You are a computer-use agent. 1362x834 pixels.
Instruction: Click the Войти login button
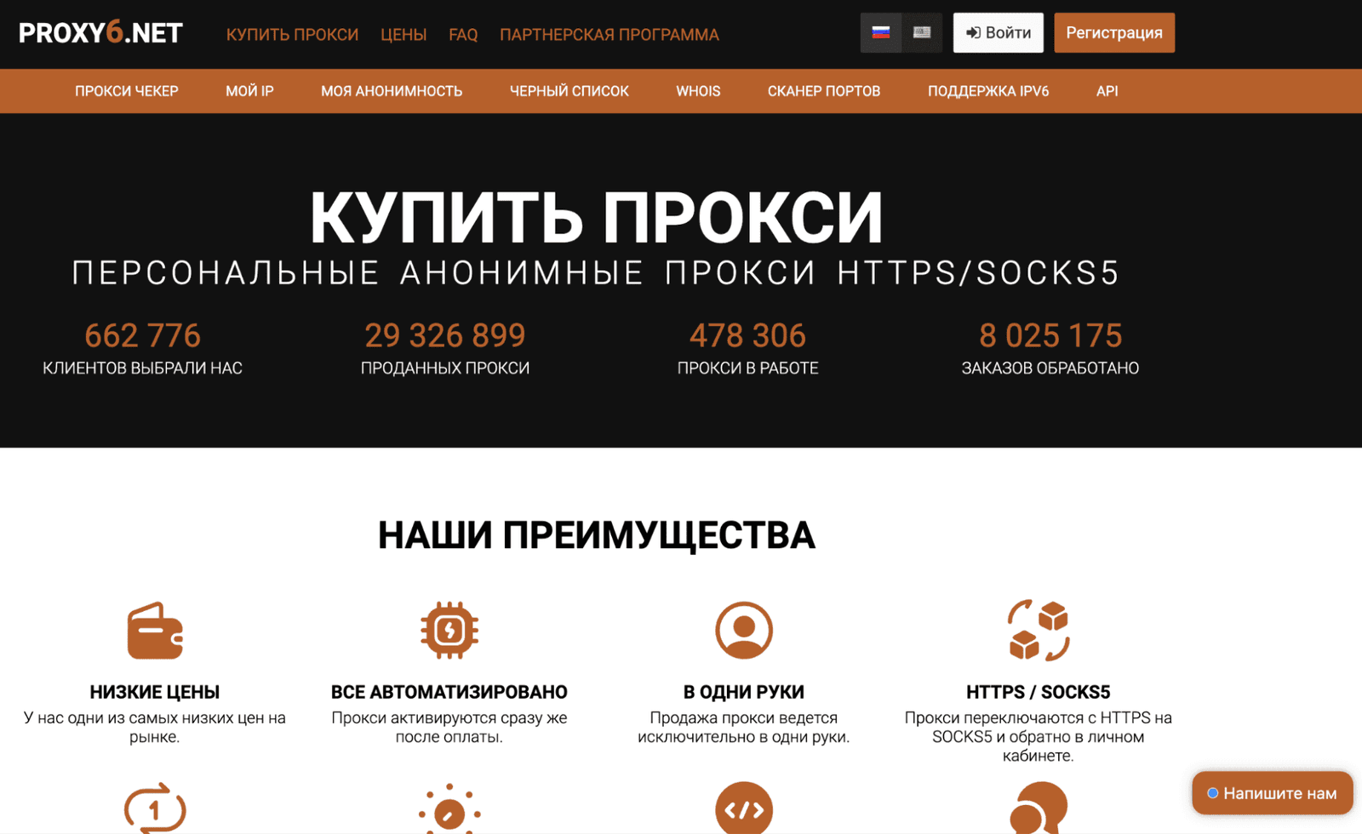click(x=999, y=33)
